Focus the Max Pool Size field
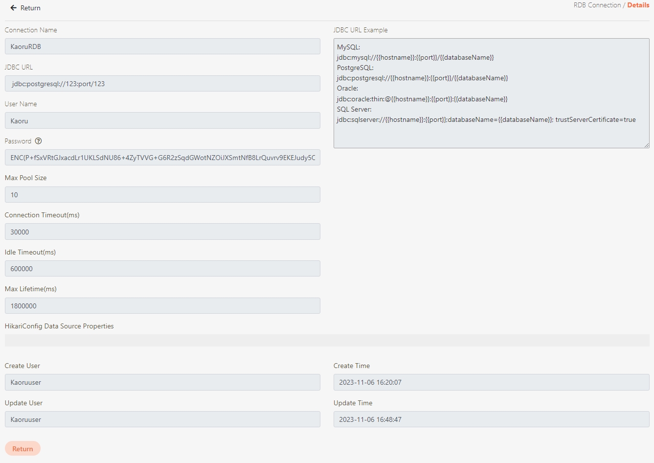654x463 pixels. [162, 195]
